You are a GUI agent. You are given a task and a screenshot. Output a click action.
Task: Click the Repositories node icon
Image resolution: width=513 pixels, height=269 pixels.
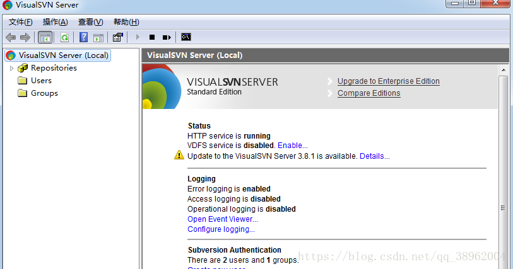(x=23, y=68)
